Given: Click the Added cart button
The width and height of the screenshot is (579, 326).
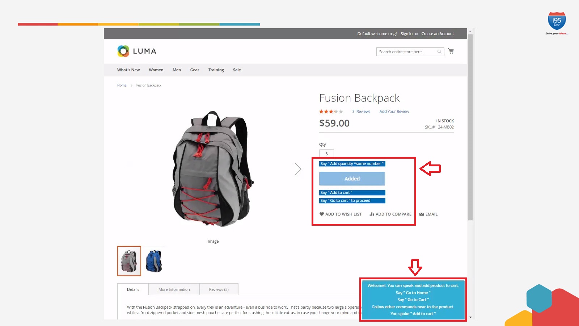Looking at the screenshot, I should click(x=352, y=179).
